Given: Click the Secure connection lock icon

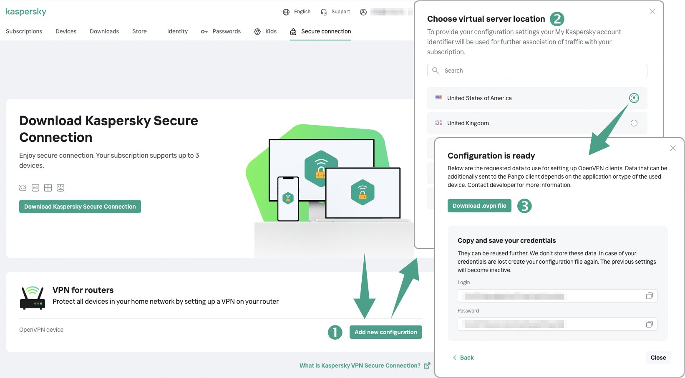Looking at the screenshot, I should (x=293, y=32).
